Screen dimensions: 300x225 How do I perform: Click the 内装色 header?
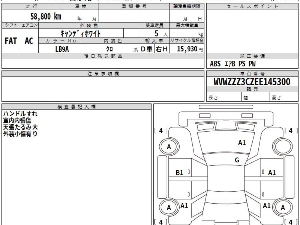point(112,41)
